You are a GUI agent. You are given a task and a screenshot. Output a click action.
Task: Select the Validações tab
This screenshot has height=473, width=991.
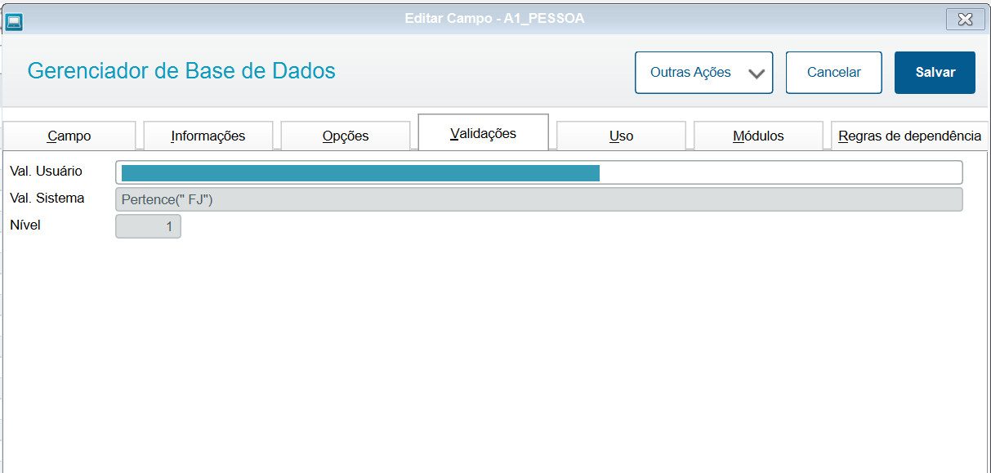483,133
